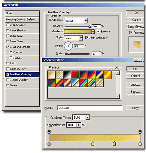Select the middle color stop below gradient bar
The height and width of the screenshot is (153, 146).
tap(93, 143)
